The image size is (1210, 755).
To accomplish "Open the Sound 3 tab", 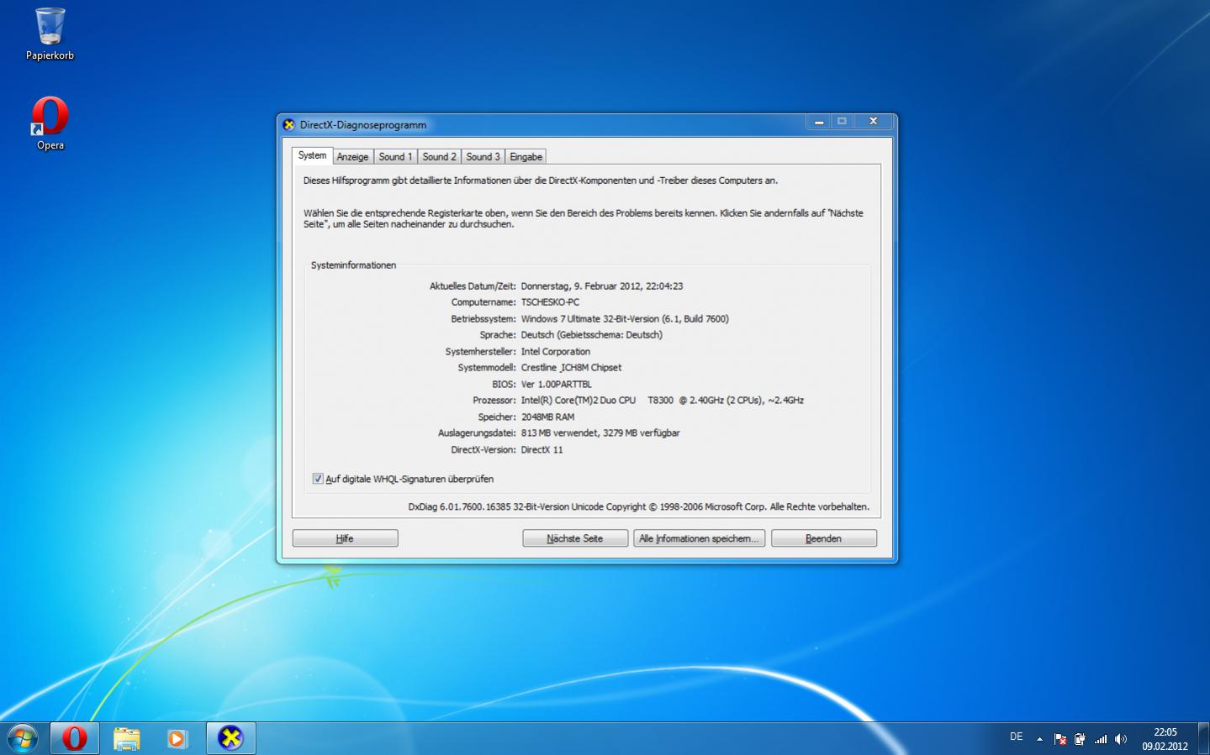I will point(483,156).
